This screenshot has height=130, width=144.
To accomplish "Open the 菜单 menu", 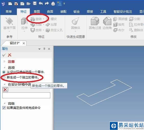I will pyautogui.click(x=9, y=12).
